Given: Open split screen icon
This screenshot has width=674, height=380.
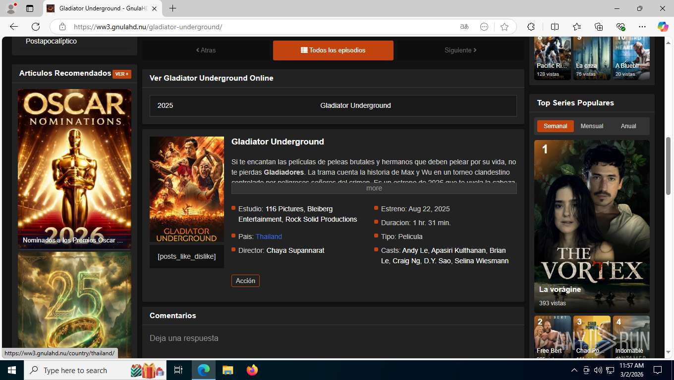Looking at the screenshot, I should (x=555, y=27).
